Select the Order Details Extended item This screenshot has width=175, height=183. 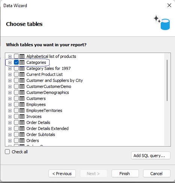coord(47,129)
